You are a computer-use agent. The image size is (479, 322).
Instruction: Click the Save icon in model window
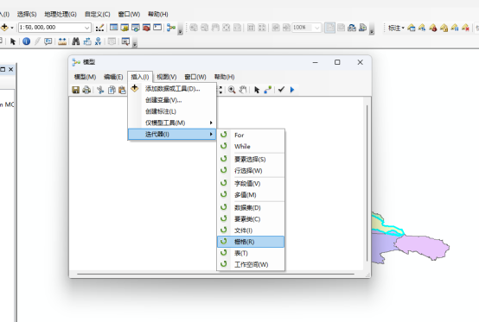coord(75,90)
